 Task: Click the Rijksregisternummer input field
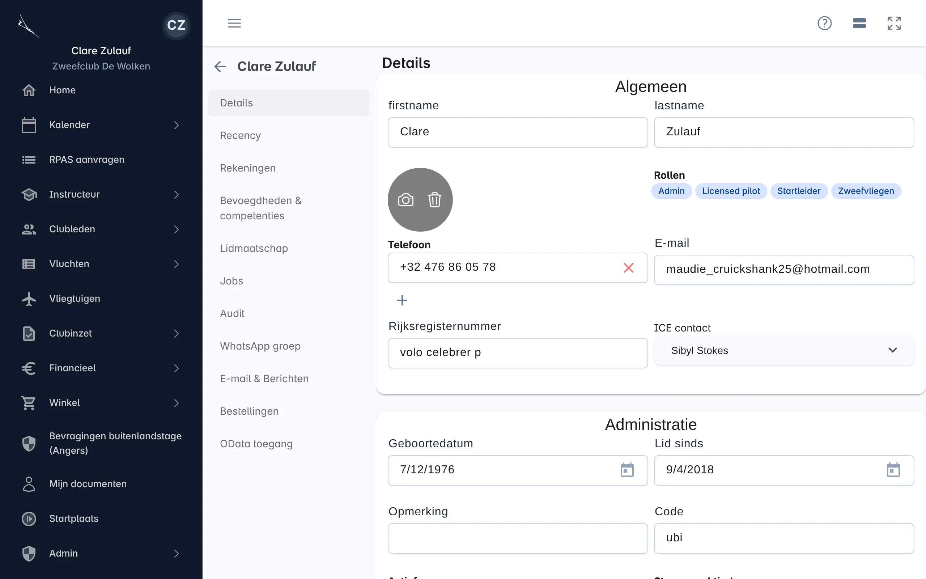click(517, 353)
